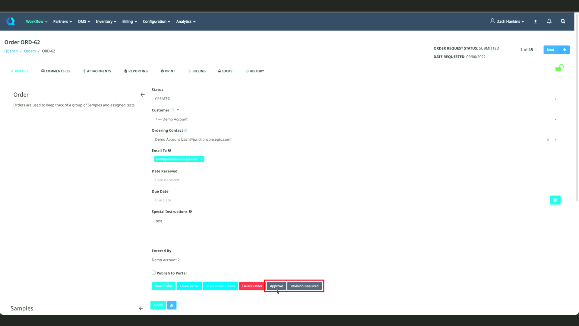The height and width of the screenshot is (326, 579).
Task: Toggle the green unlock padlock icon
Action: 559,68
